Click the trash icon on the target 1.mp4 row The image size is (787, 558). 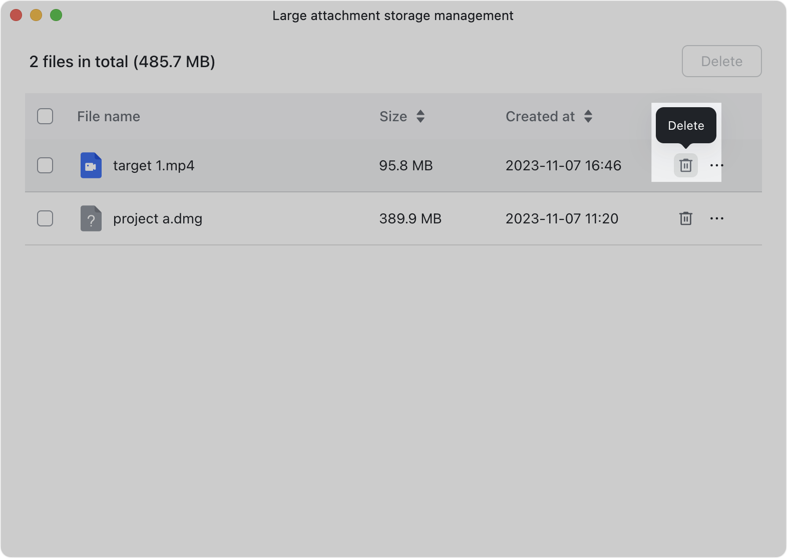685,165
